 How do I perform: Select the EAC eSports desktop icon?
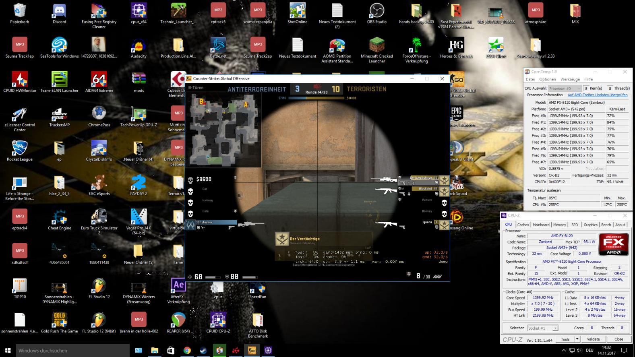click(x=99, y=185)
